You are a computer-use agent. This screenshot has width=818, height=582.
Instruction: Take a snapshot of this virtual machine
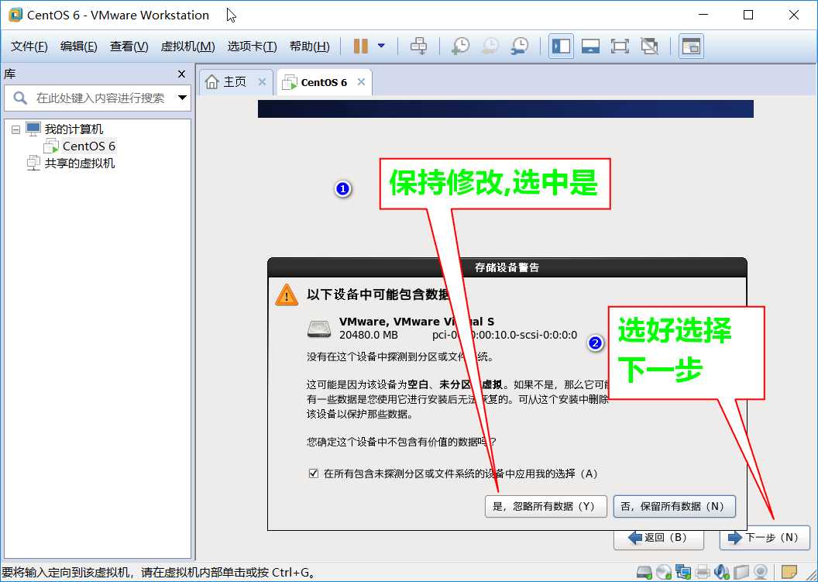(460, 46)
